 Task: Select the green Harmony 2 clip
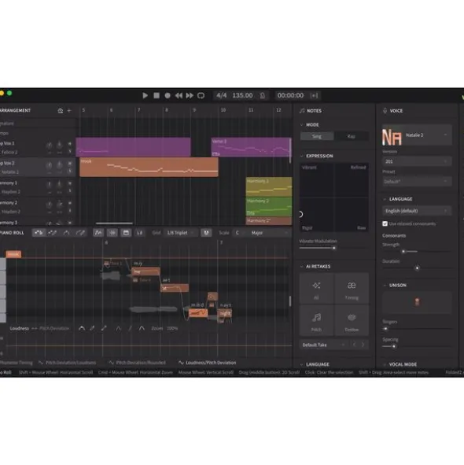pos(269,207)
